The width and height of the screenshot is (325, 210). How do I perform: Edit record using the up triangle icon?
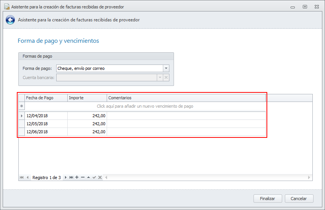point(88,177)
